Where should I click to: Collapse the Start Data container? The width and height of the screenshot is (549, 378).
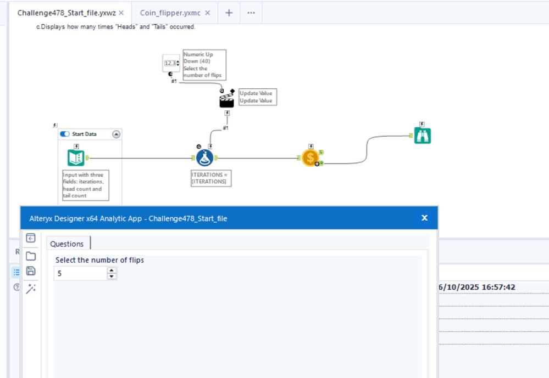coord(117,134)
